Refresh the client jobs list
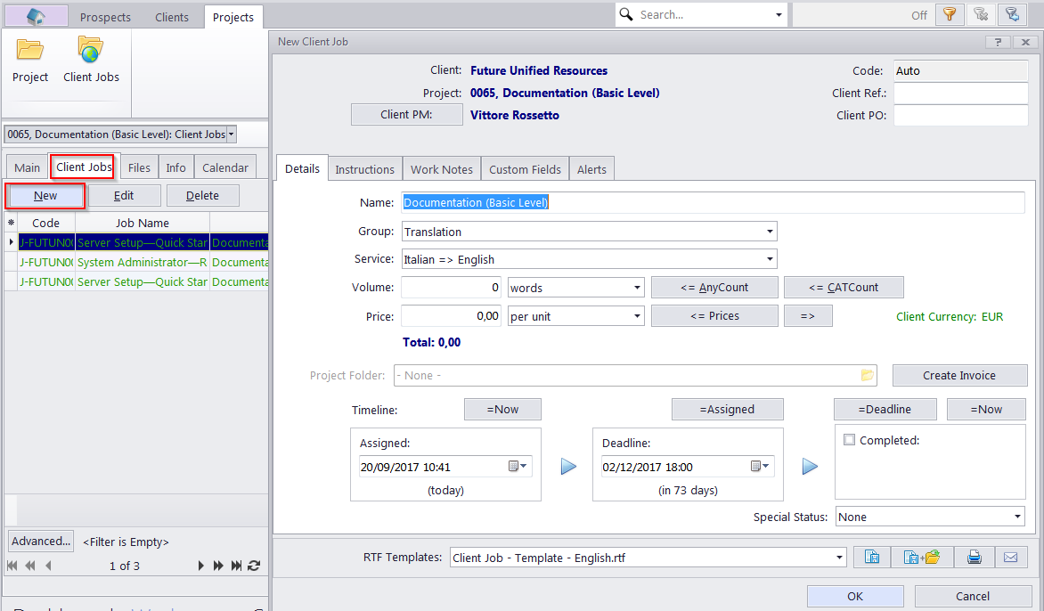This screenshot has height=611, width=1044. coord(254,566)
